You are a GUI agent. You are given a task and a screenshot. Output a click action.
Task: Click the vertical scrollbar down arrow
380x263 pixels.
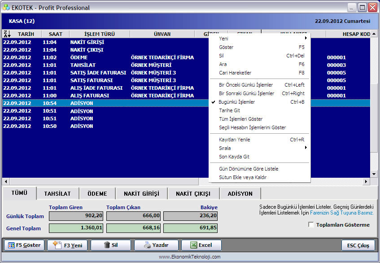(374, 174)
